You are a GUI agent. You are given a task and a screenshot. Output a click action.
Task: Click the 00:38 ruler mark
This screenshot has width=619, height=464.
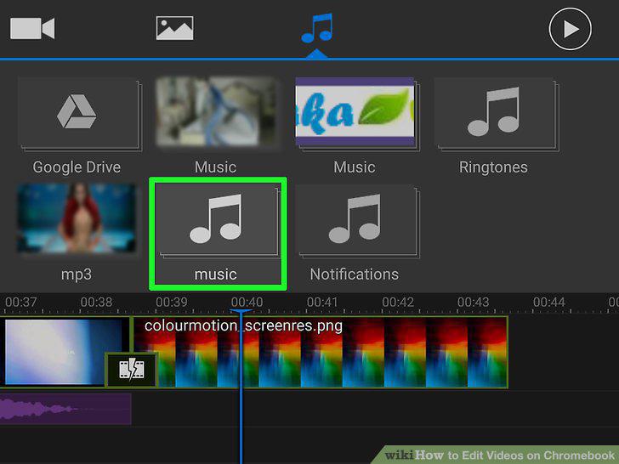96,303
